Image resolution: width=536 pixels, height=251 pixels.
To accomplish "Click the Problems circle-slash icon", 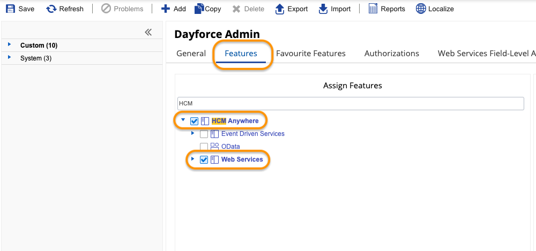I will click(x=106, y=9).
